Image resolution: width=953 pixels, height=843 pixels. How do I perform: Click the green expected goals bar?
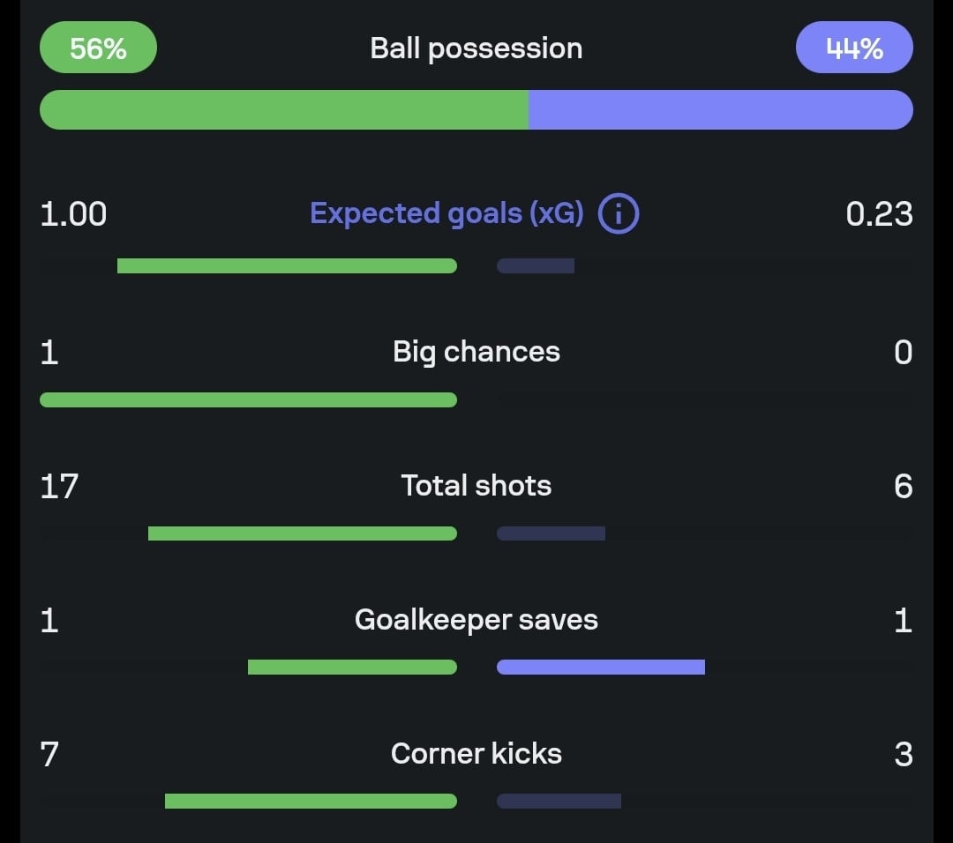tap(287, 265)
